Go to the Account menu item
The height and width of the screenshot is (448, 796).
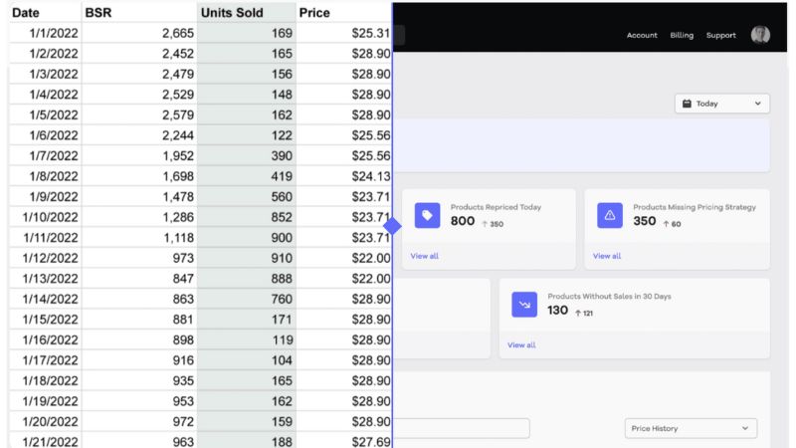[642, 35]
